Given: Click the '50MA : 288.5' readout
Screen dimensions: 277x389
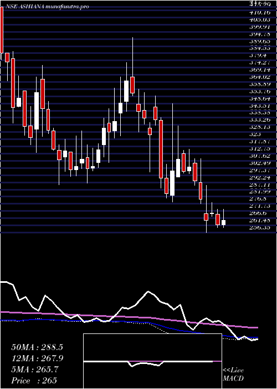Looking at the screenshot, I should [37, 347].
